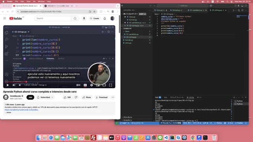Screen dimensions: 253x142
Task: Open the academia.holamundo.io bundles link
Action: [x=22, y=110]
